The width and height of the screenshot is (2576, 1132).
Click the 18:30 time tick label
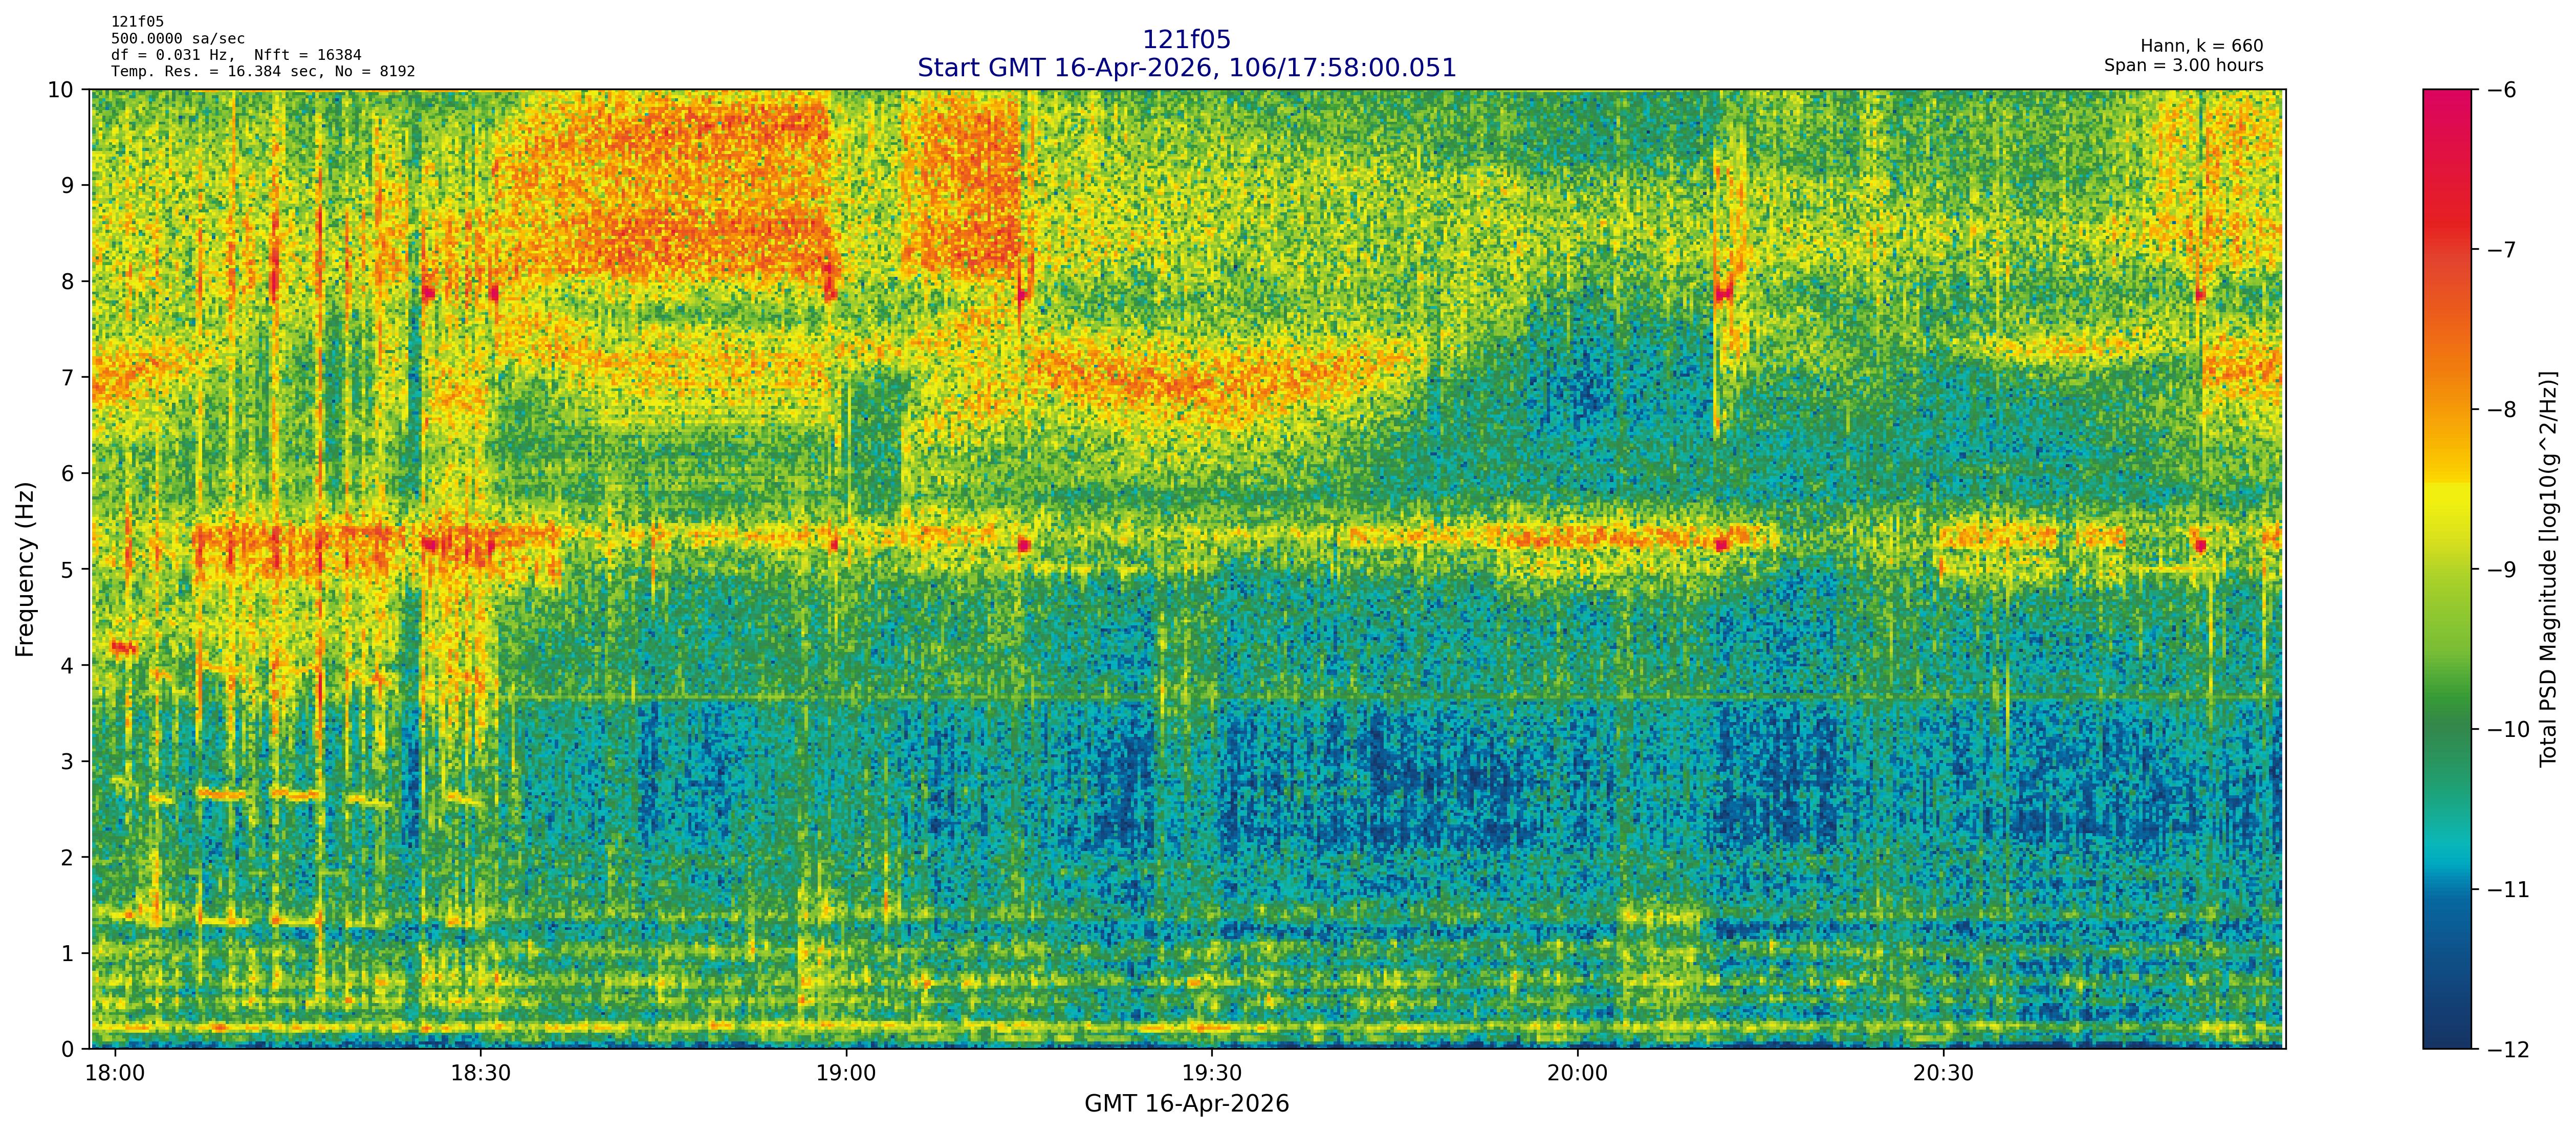481,1074
